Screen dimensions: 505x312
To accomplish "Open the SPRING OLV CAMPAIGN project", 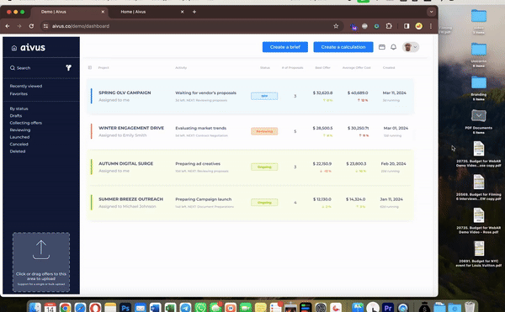I will pos(125,93).
